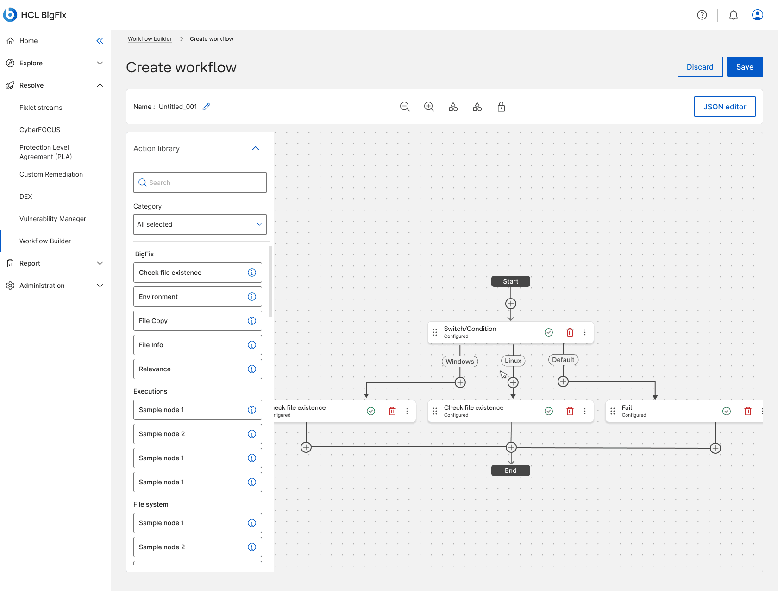
Task: Show info for Relevance action
Action: click(x=252, y=369)
